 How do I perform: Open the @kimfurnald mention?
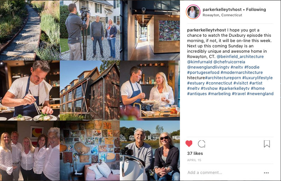coord(200,62)
